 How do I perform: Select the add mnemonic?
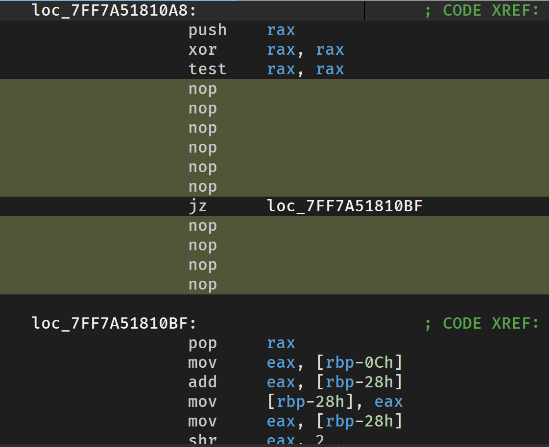pyautogui.click(x=203, y=382)
